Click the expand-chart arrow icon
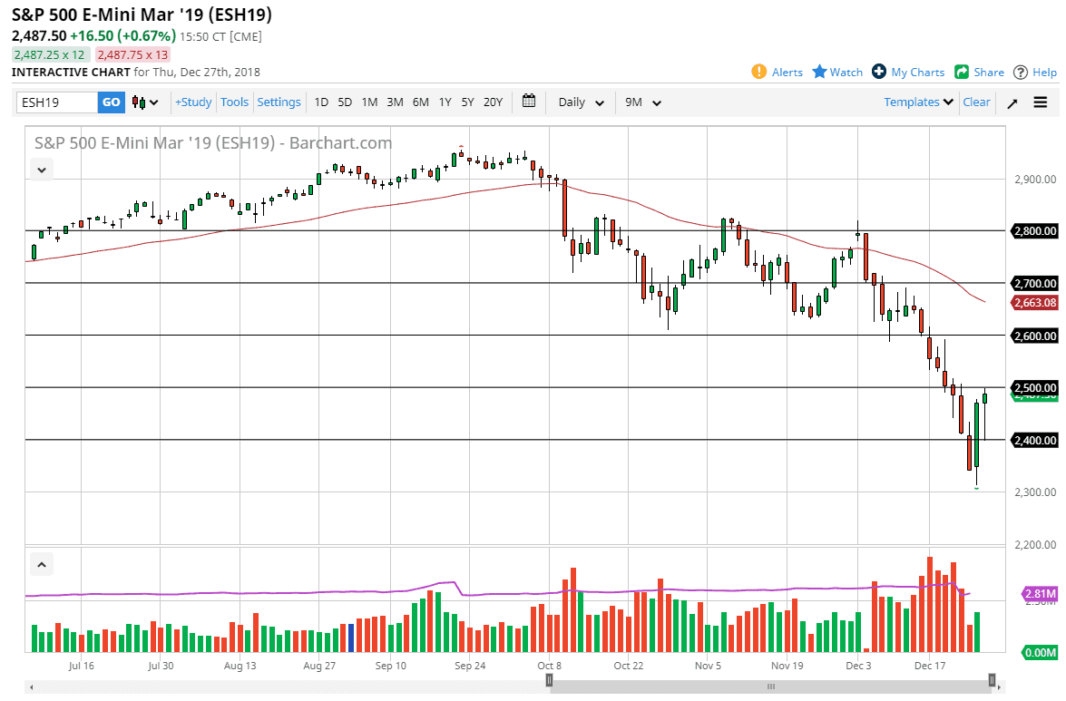 coord(1012,102)
